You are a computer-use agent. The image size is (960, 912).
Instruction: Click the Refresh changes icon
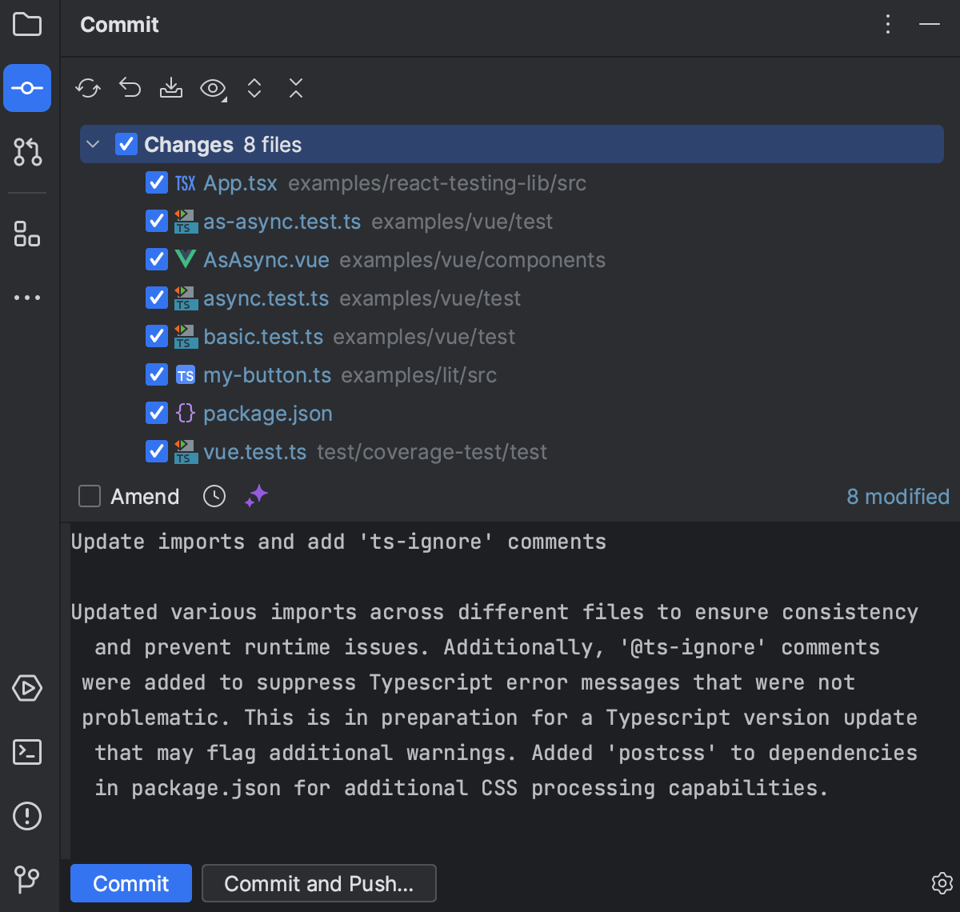point(88,88)
